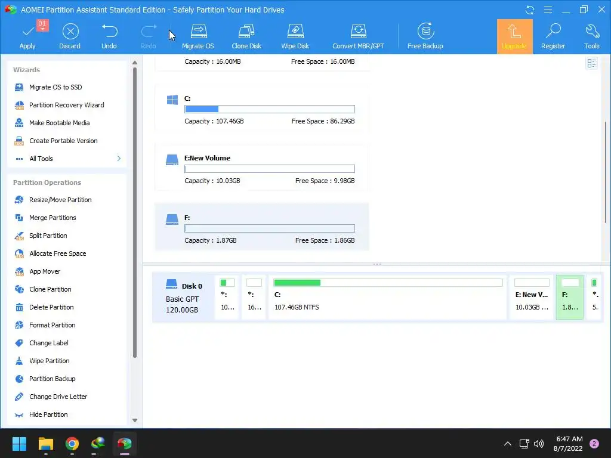This screenshot has height=458, width=611.
Task: Toggle the partition view layout icon
Action: point(591,63)
